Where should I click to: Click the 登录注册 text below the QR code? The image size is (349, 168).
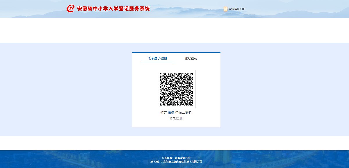tap(176, 118)
